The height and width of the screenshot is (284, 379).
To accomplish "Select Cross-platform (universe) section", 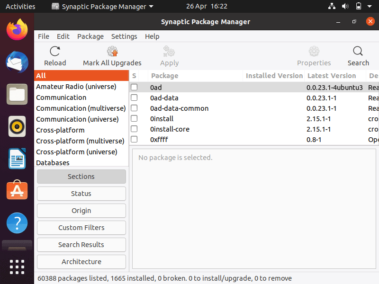I will [81, 151].
